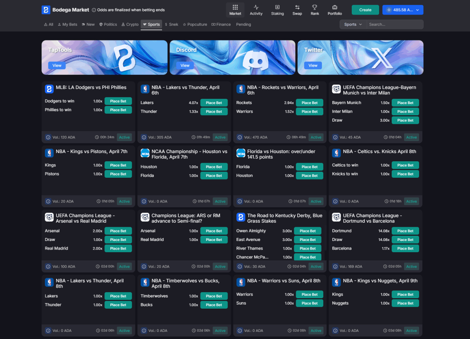Switch to the Pending tab
Image resolution: width=470 pixels, height=339 pixels.
[243, 24]
